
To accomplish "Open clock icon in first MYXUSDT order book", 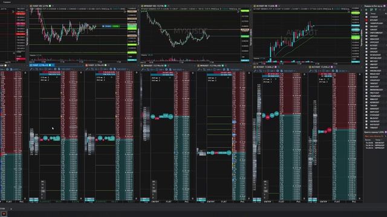I will (x=166, y=69).
